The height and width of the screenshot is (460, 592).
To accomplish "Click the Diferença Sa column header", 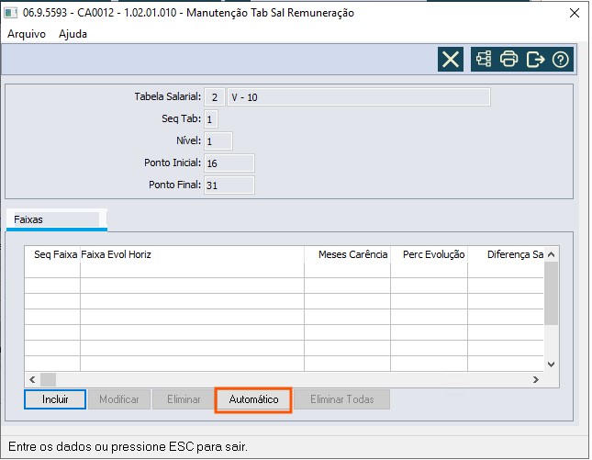I will (506, 254).
